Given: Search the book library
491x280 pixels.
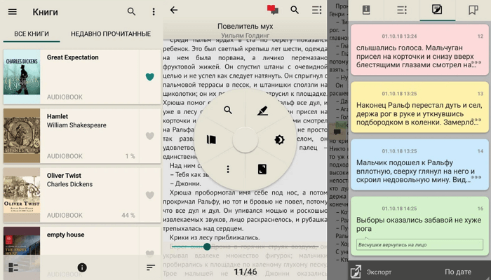Looking at the screenshot, I should (x=131, y=12).
